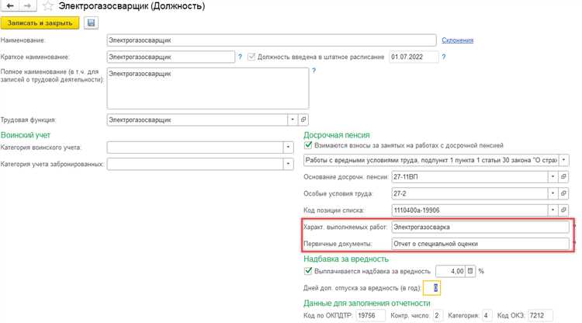Toggle the Должность введена в штатное расписание checkbox
The height and width of the screenshot is (323, 582).
pos(251,57)
